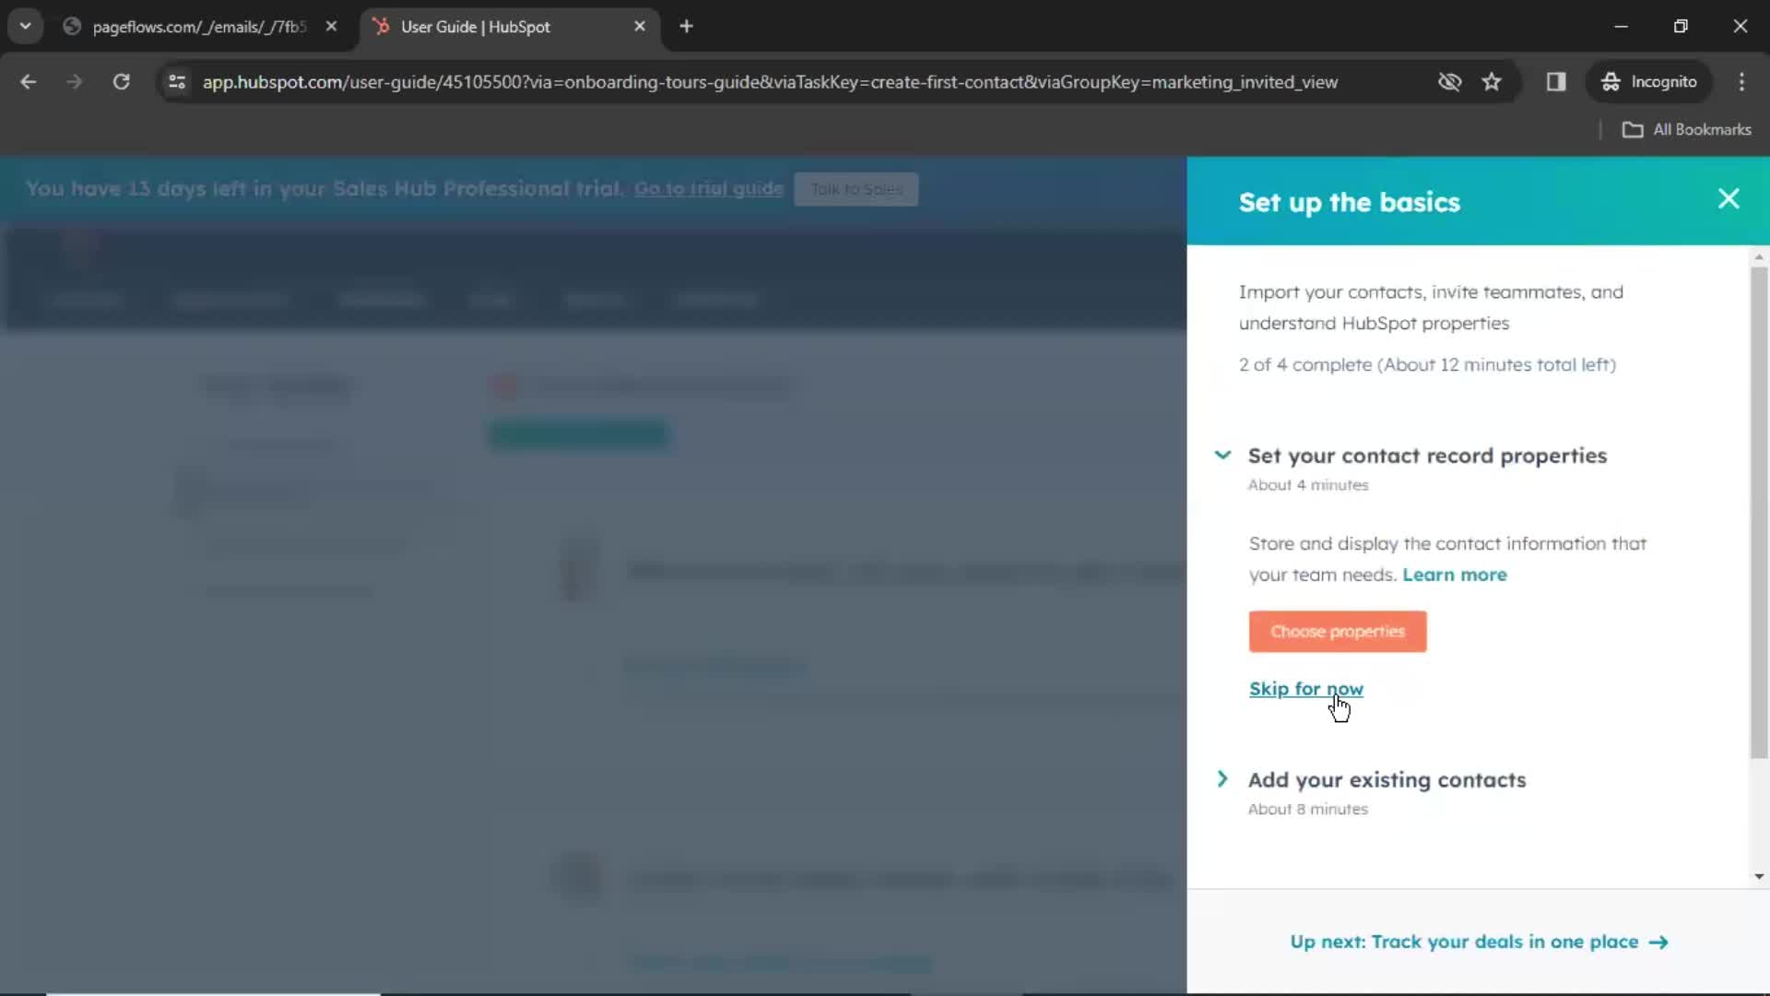Collapse the 'Set your contact record properties' section

click(1223, 454)
